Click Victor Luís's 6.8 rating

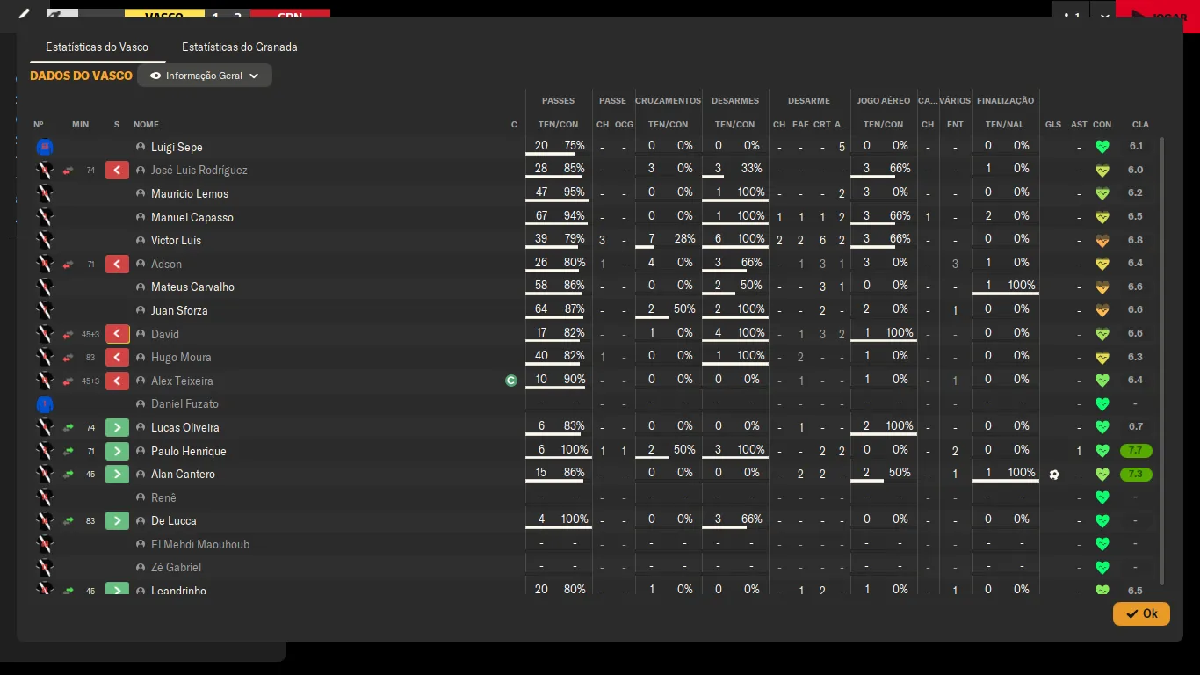[1136, 240]
